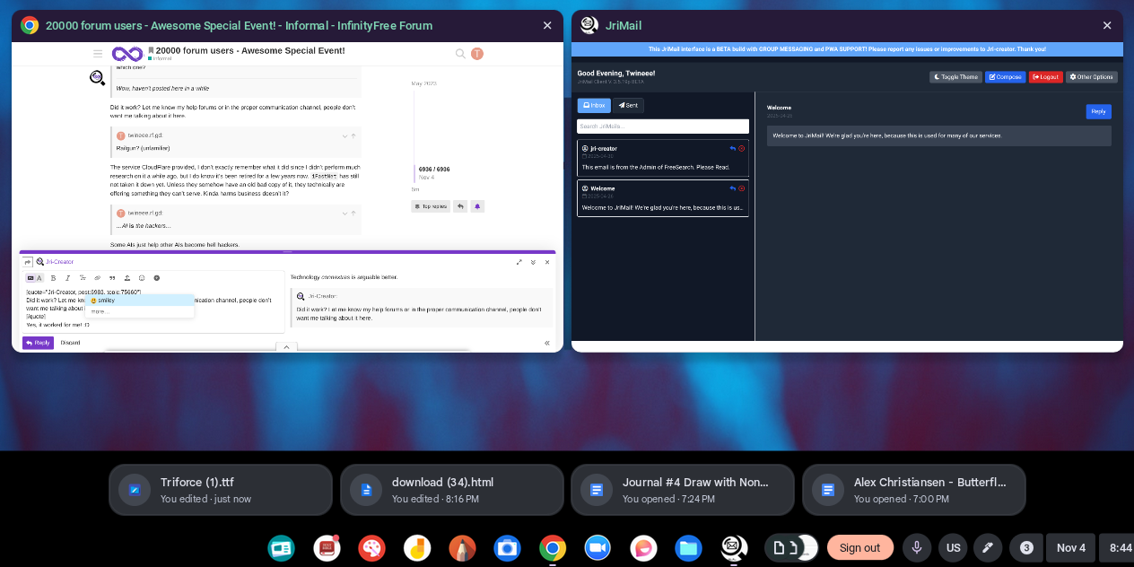The height and width of the screenshot is (567, 1134).
Task: Open the Other Options dropdown
Action: 1092,77
